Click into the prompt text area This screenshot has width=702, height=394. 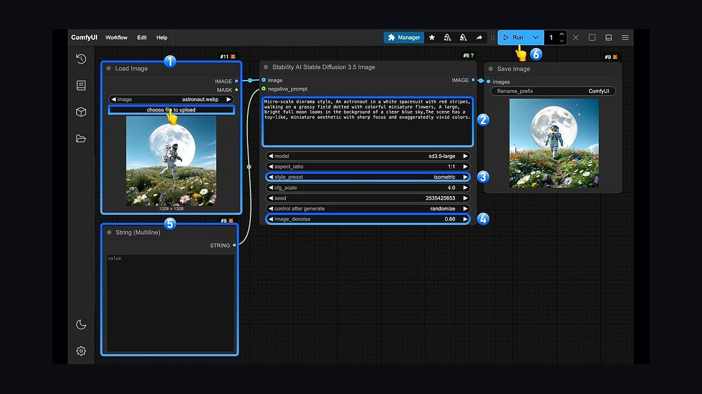pos(367,121)
